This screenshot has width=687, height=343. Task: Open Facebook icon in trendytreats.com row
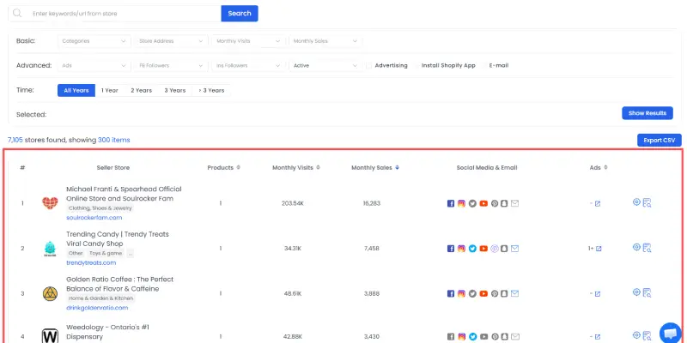[450, 249]
